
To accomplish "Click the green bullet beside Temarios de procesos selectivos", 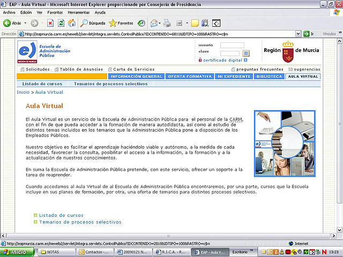I will pos(35,222).
